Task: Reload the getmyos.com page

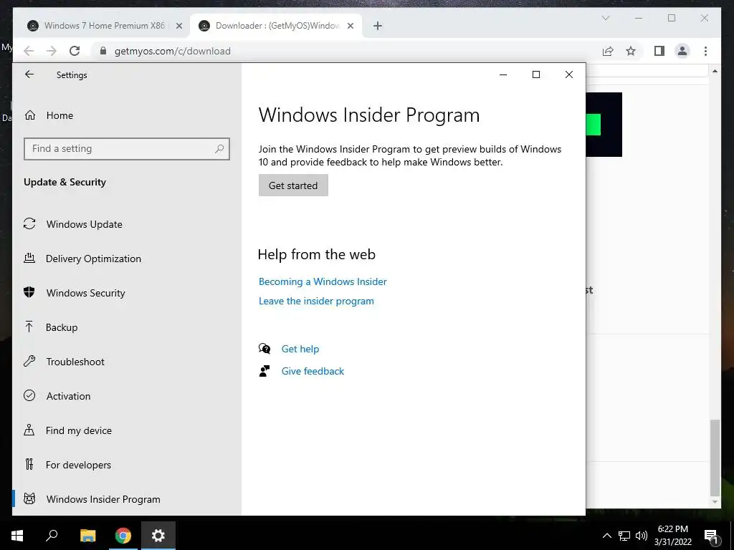Action: 75,51
